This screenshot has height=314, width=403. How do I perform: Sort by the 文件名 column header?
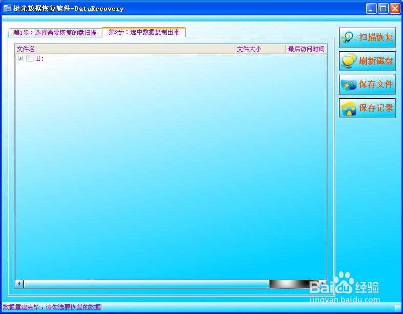click(x=124, y=49)
